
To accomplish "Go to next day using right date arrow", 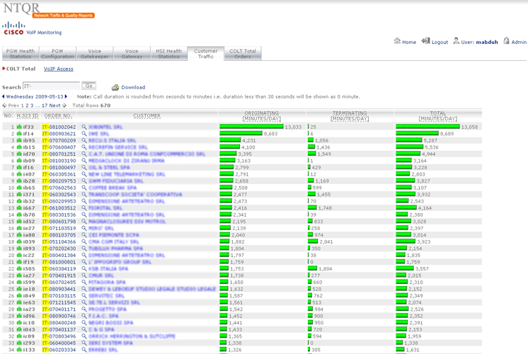I will pyautogui.click(x=67, y=96).
